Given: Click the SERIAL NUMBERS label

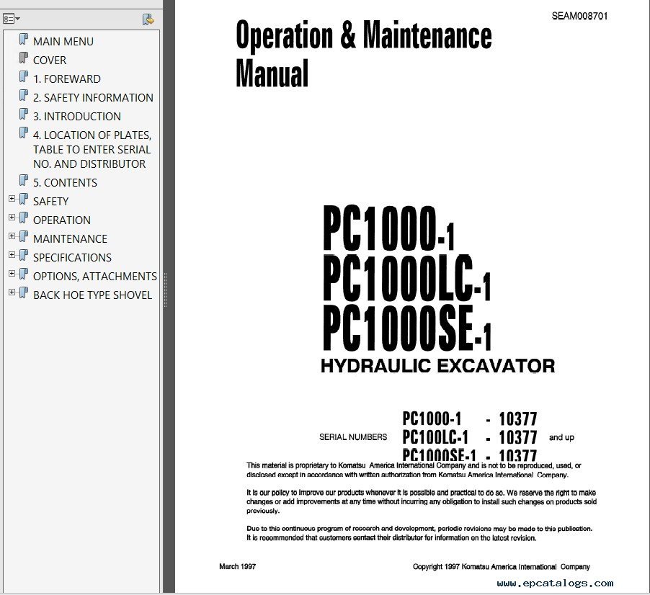Looking at the screenshot, I should 353,437.
